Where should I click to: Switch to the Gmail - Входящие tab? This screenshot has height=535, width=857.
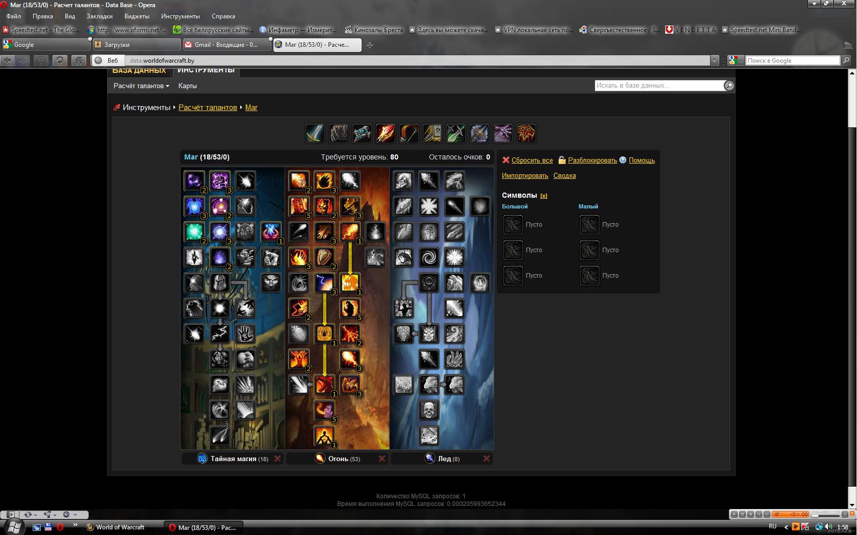tap(227, 45)
